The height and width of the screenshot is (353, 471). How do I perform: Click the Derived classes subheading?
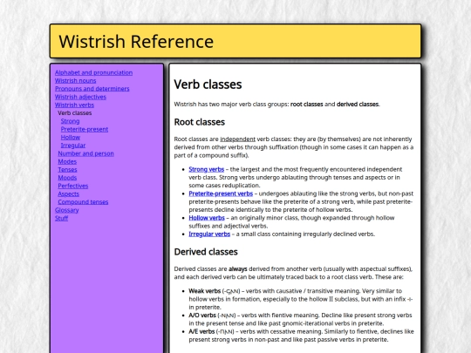(x=206, y=252)
